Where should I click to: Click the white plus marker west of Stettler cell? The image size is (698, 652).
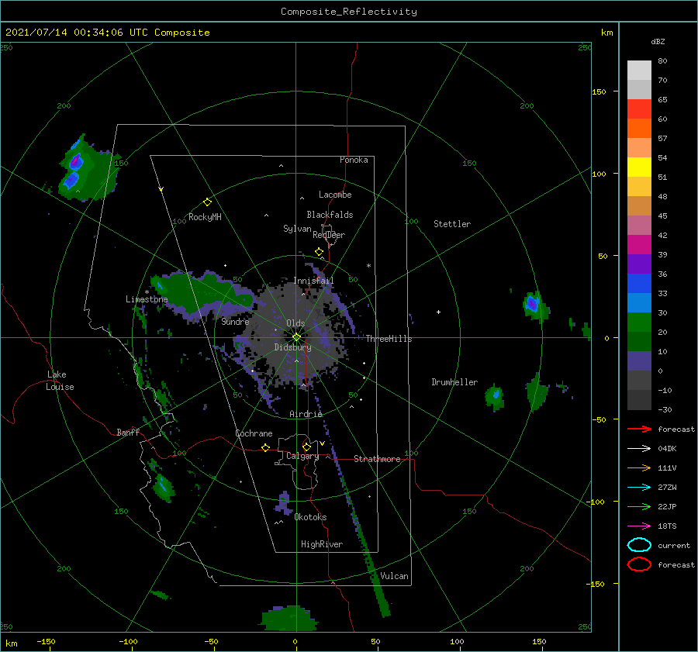click(438, 312)
